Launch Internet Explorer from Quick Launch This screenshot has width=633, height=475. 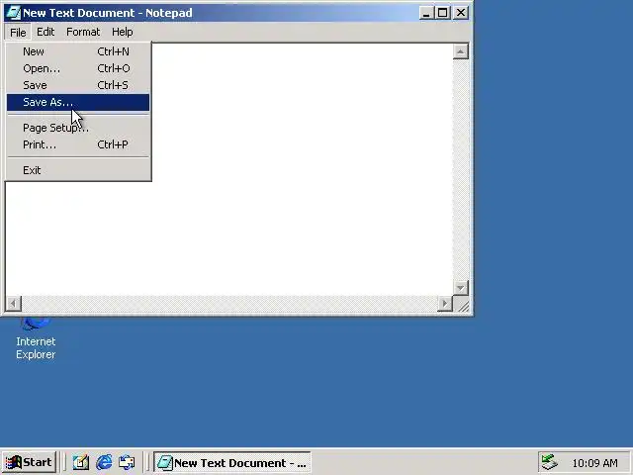[104, 462]
